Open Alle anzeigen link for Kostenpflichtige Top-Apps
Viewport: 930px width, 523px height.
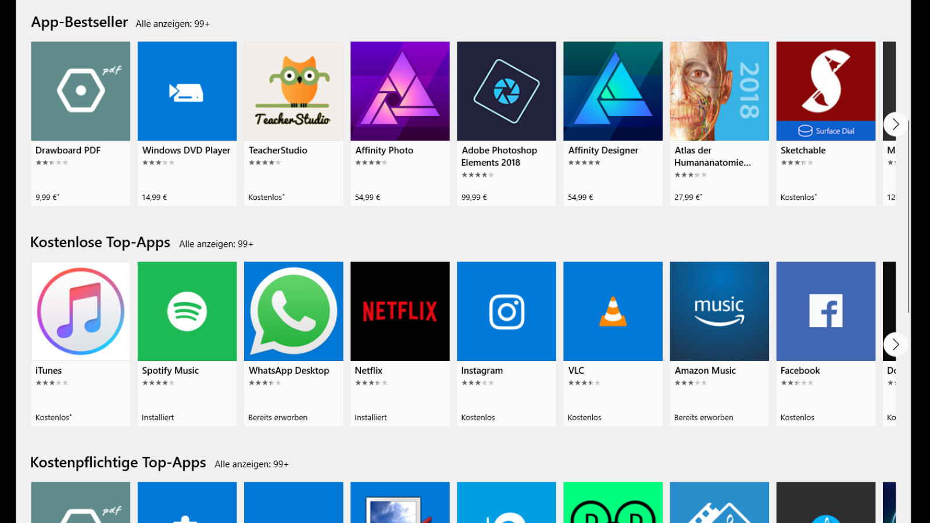252,464
